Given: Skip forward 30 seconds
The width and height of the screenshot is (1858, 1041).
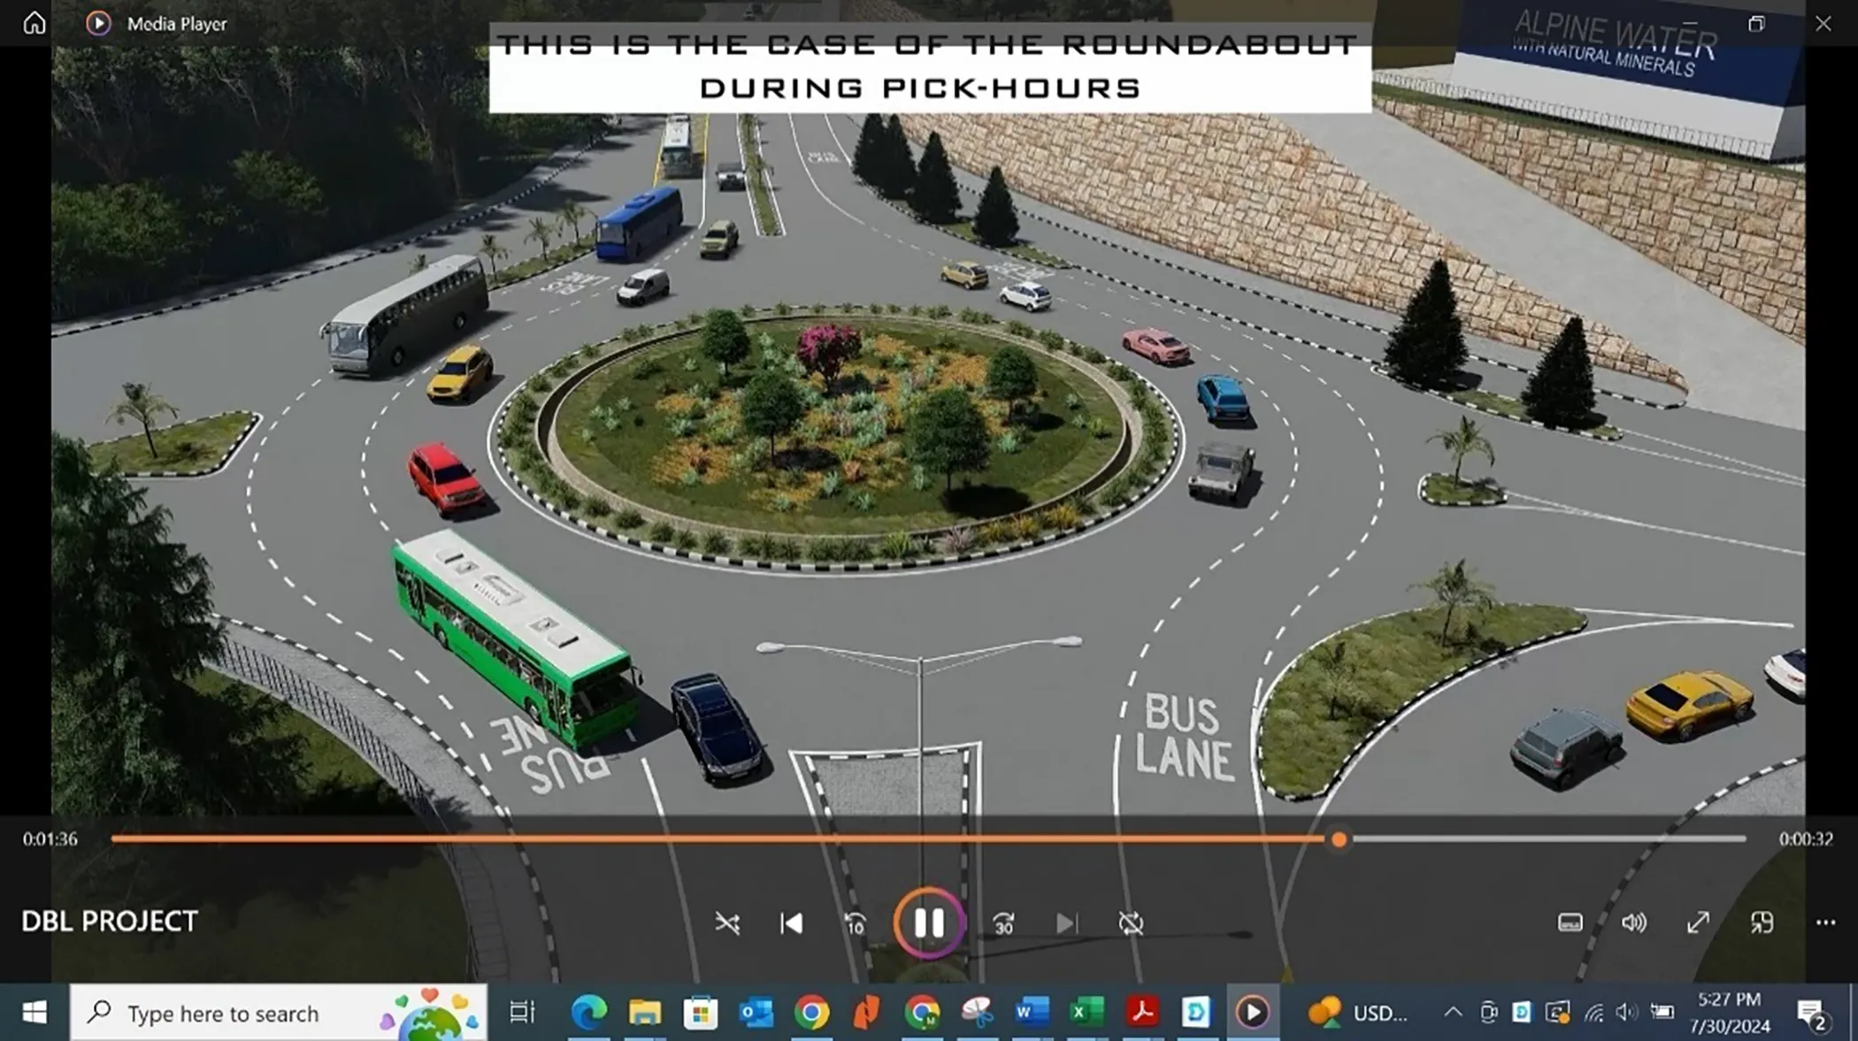Looking at the screenshot, I should tap(1003, 923).
